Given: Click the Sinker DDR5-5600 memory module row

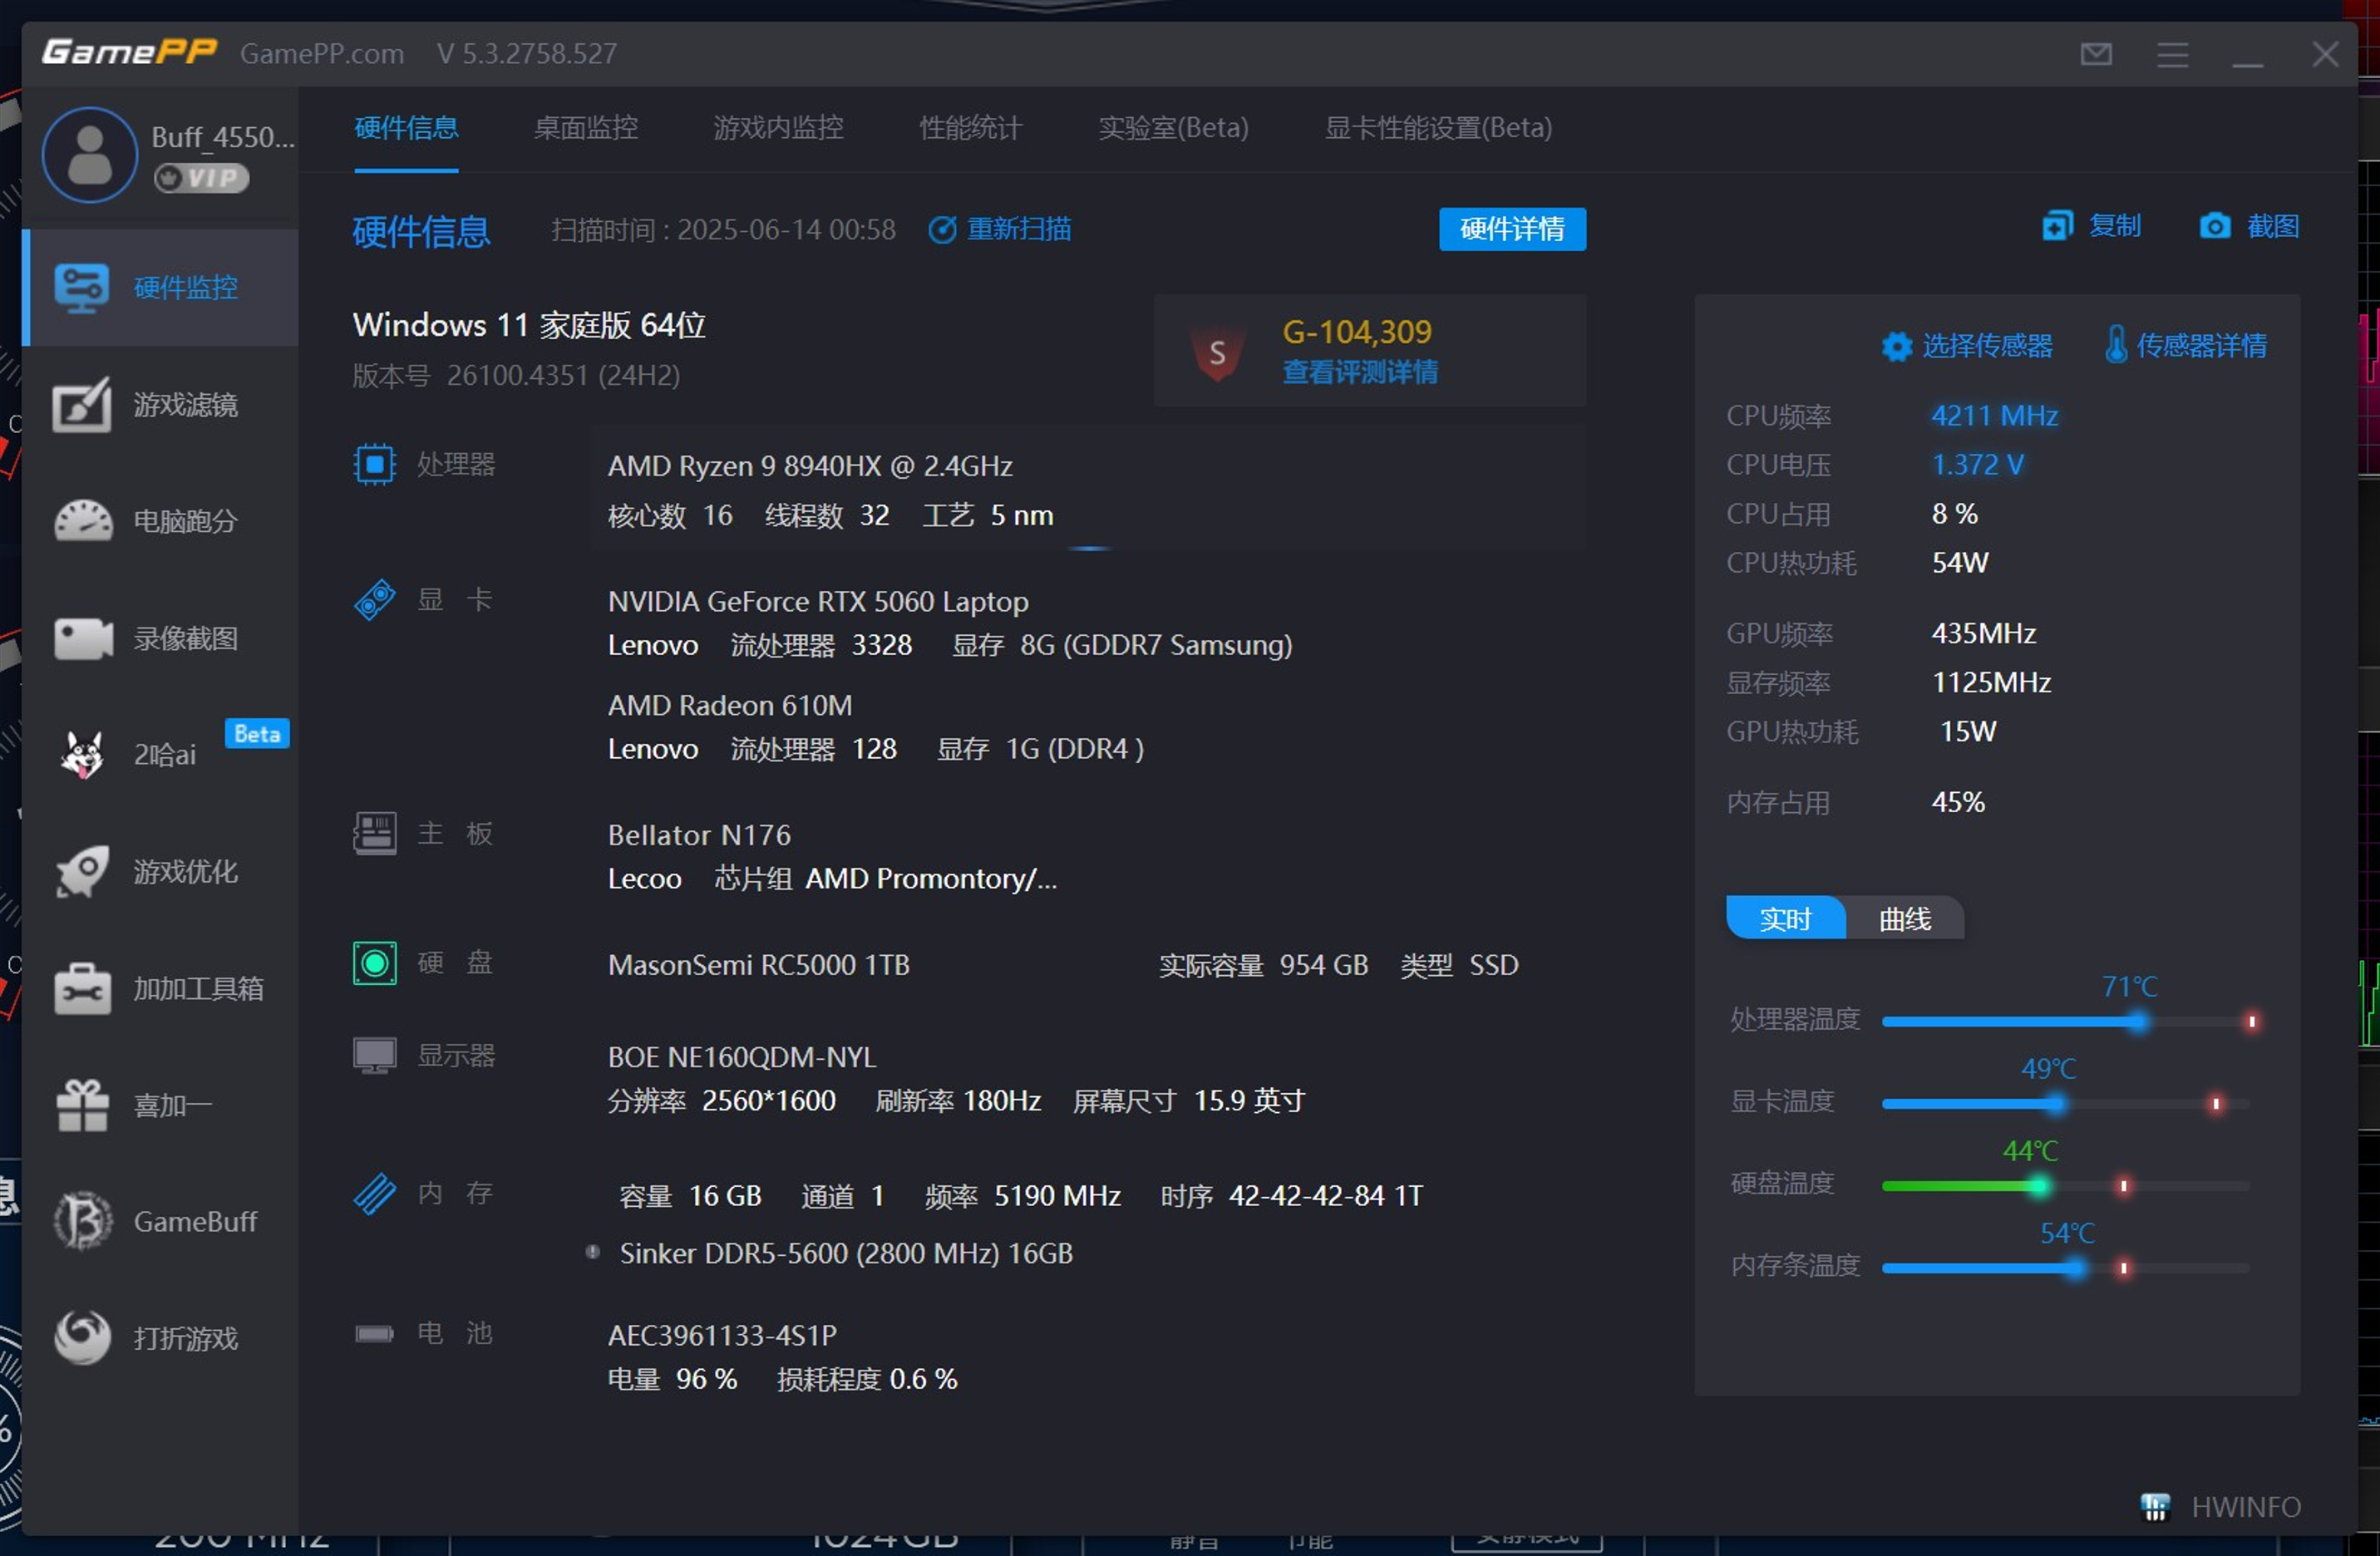Looking at the screenshot, I should (x=846, y=1253).
